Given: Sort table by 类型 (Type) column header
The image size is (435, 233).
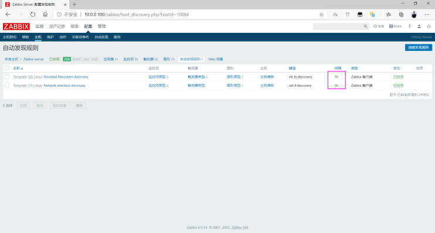Looking at the screenshot, I should point(354,68).
